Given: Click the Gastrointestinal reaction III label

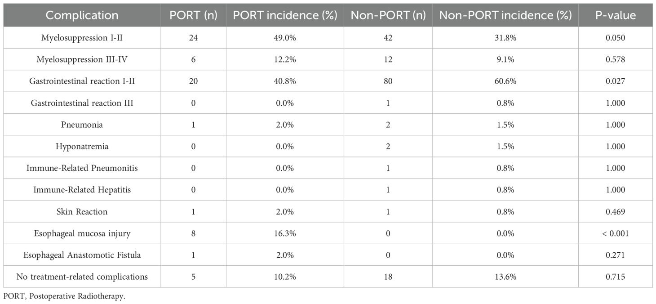Looking at the screenshot, I should coord(82,103).
